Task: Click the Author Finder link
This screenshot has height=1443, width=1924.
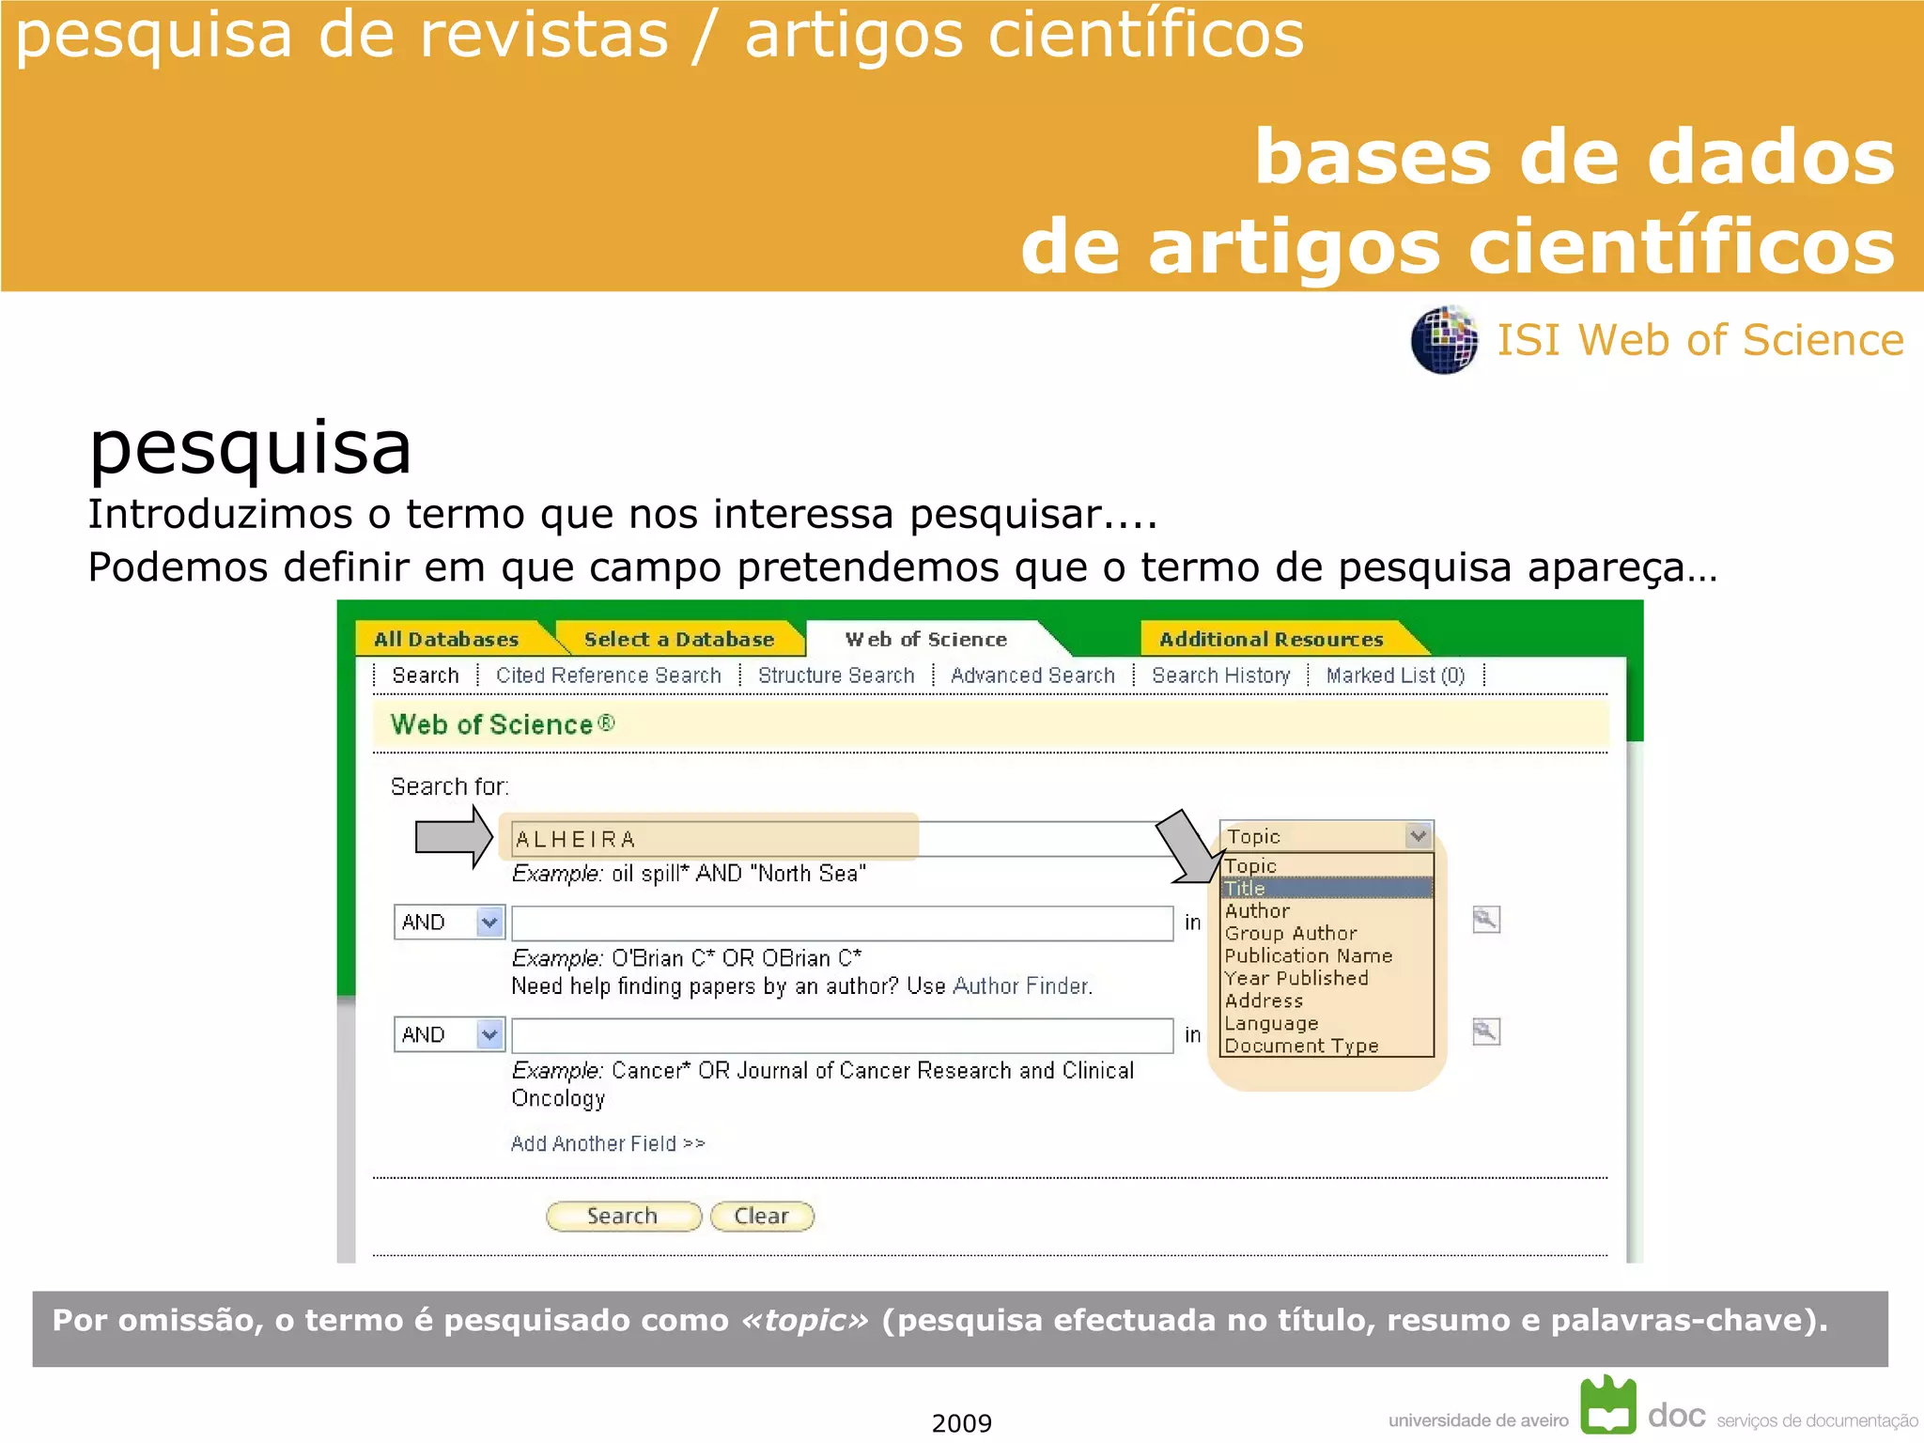Action: pos(1022,986)
